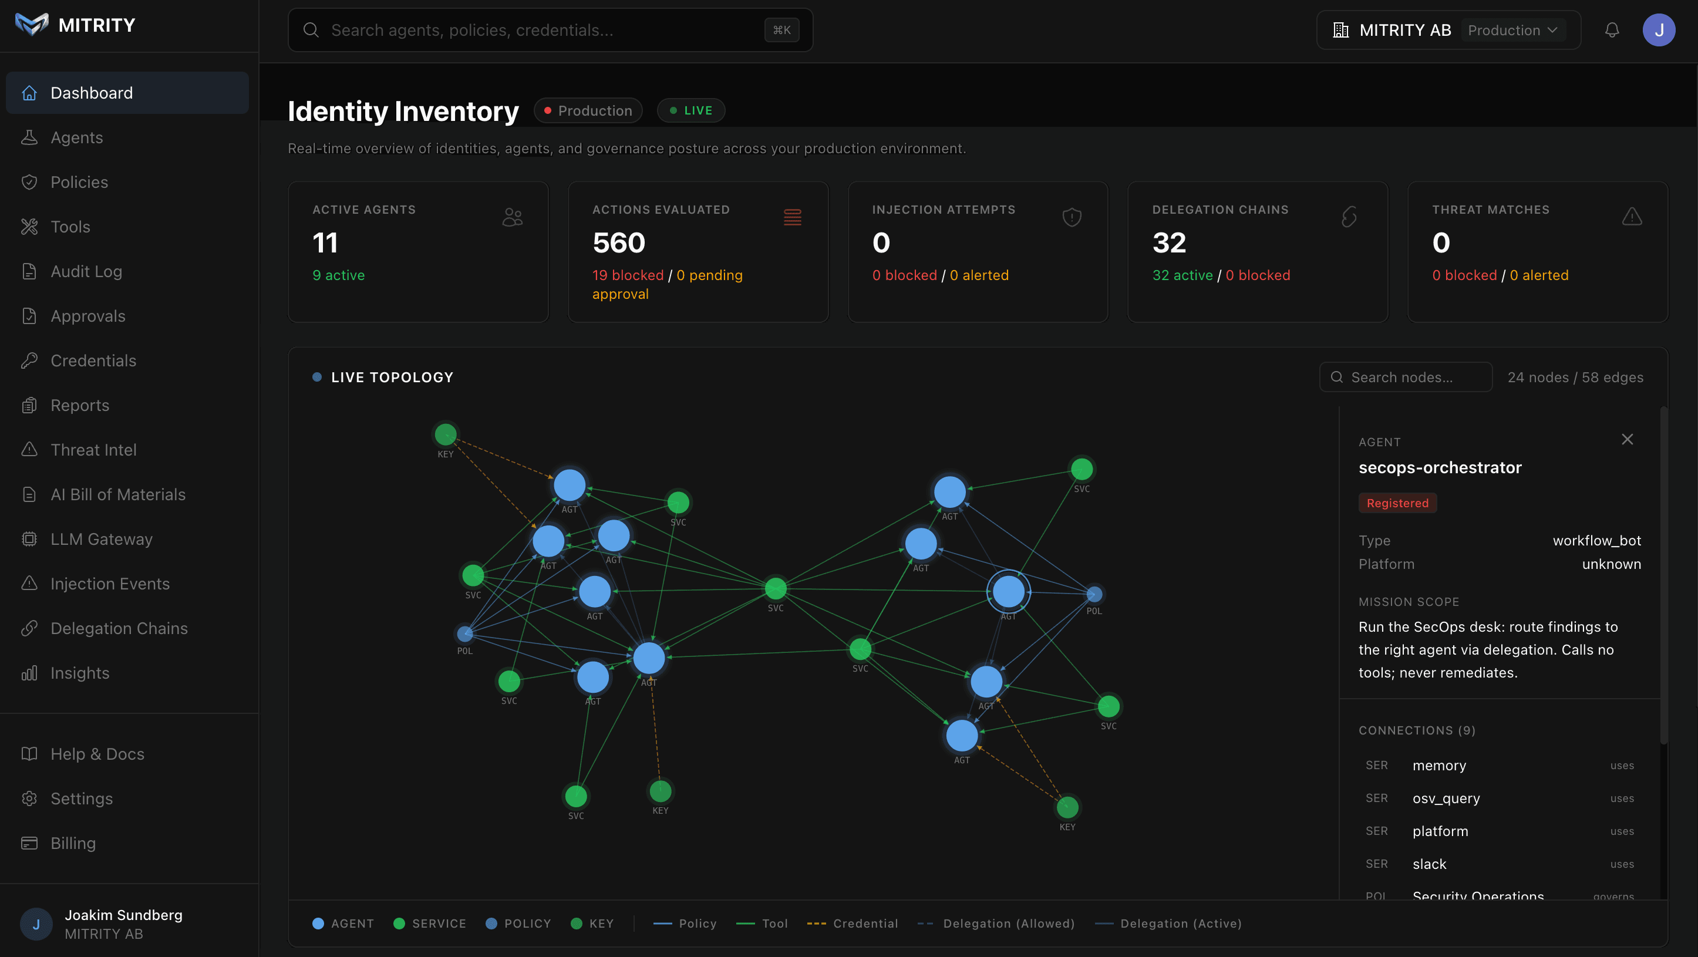The width and height of the screenshot is (1698, 957).
Task: Select the right POL policy node
Action: [x=1094, y=594]
